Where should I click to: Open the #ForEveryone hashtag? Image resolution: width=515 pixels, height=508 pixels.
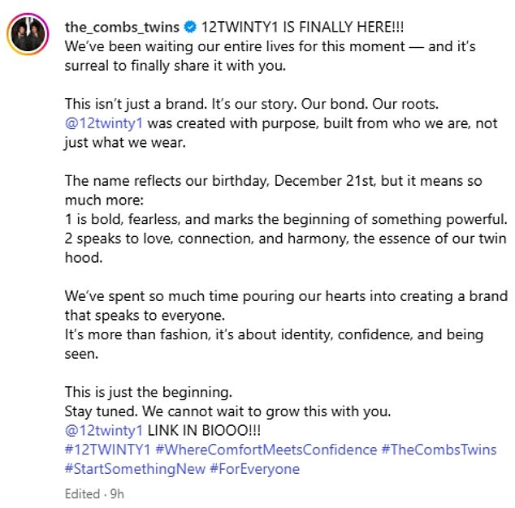pyautogui.click(x=254, y=468)
